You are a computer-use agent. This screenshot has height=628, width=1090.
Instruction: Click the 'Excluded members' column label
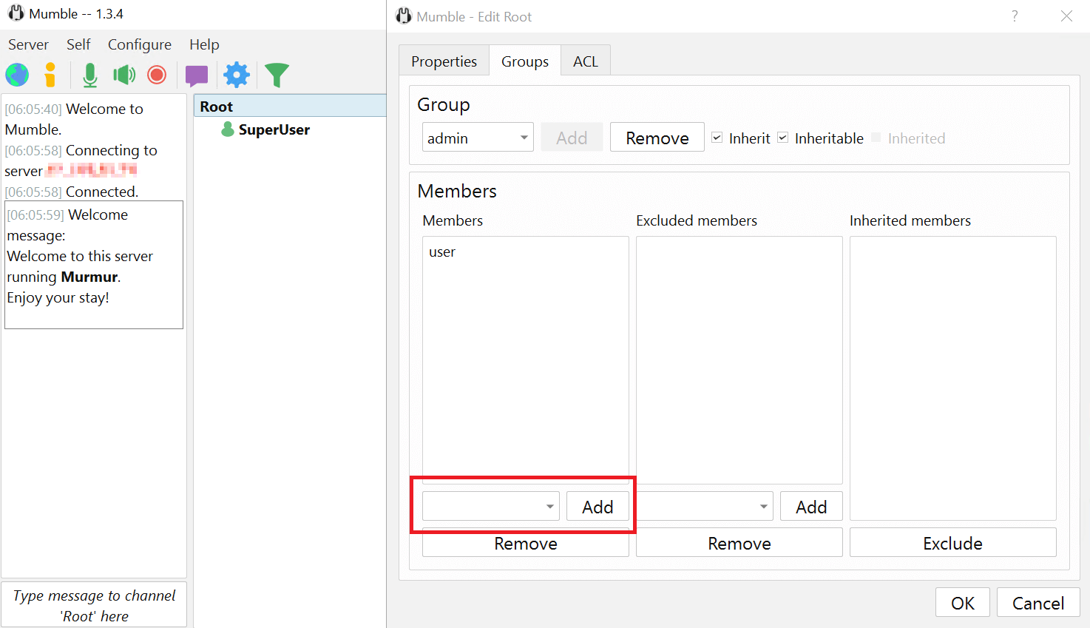point(697,220)
